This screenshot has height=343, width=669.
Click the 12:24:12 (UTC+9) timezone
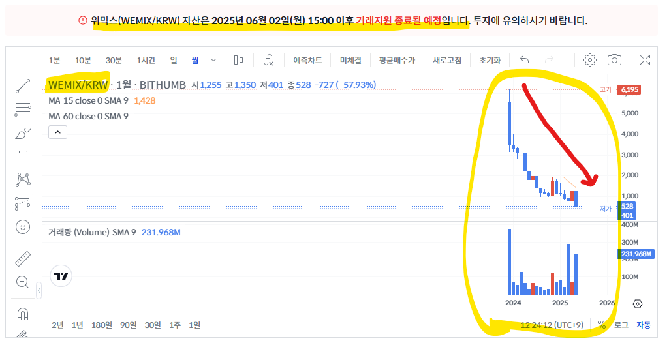tap(552, 325)
